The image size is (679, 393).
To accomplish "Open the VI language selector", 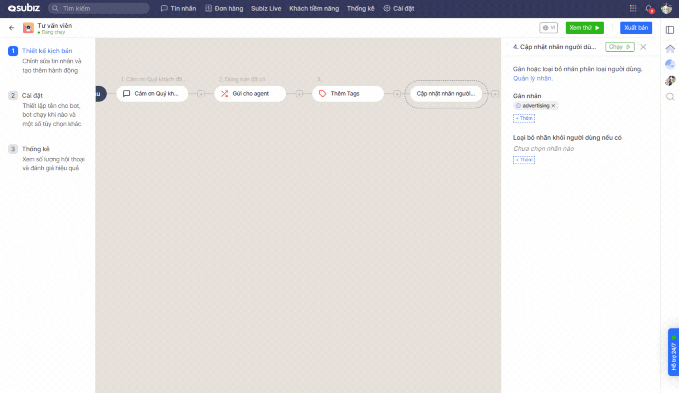I will click(x=548, y=28).
